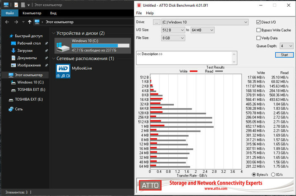
Task: Click the gray Read legend swatch
Action: tap(219, 71)
